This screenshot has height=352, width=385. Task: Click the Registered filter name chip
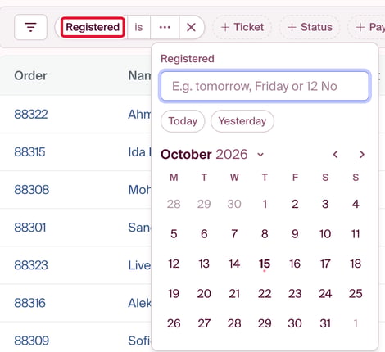click(x=93, y=27)
